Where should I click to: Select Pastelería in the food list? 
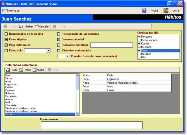pyautogui.click(x=40, y=96)
